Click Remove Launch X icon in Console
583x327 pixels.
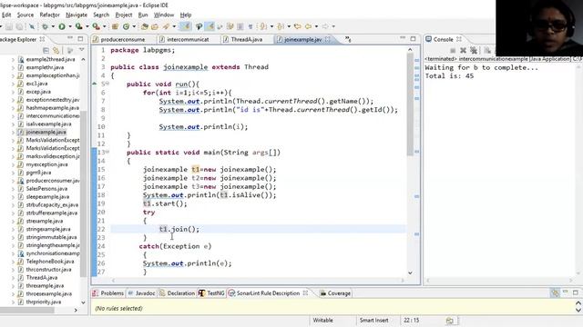click(463, 50)
